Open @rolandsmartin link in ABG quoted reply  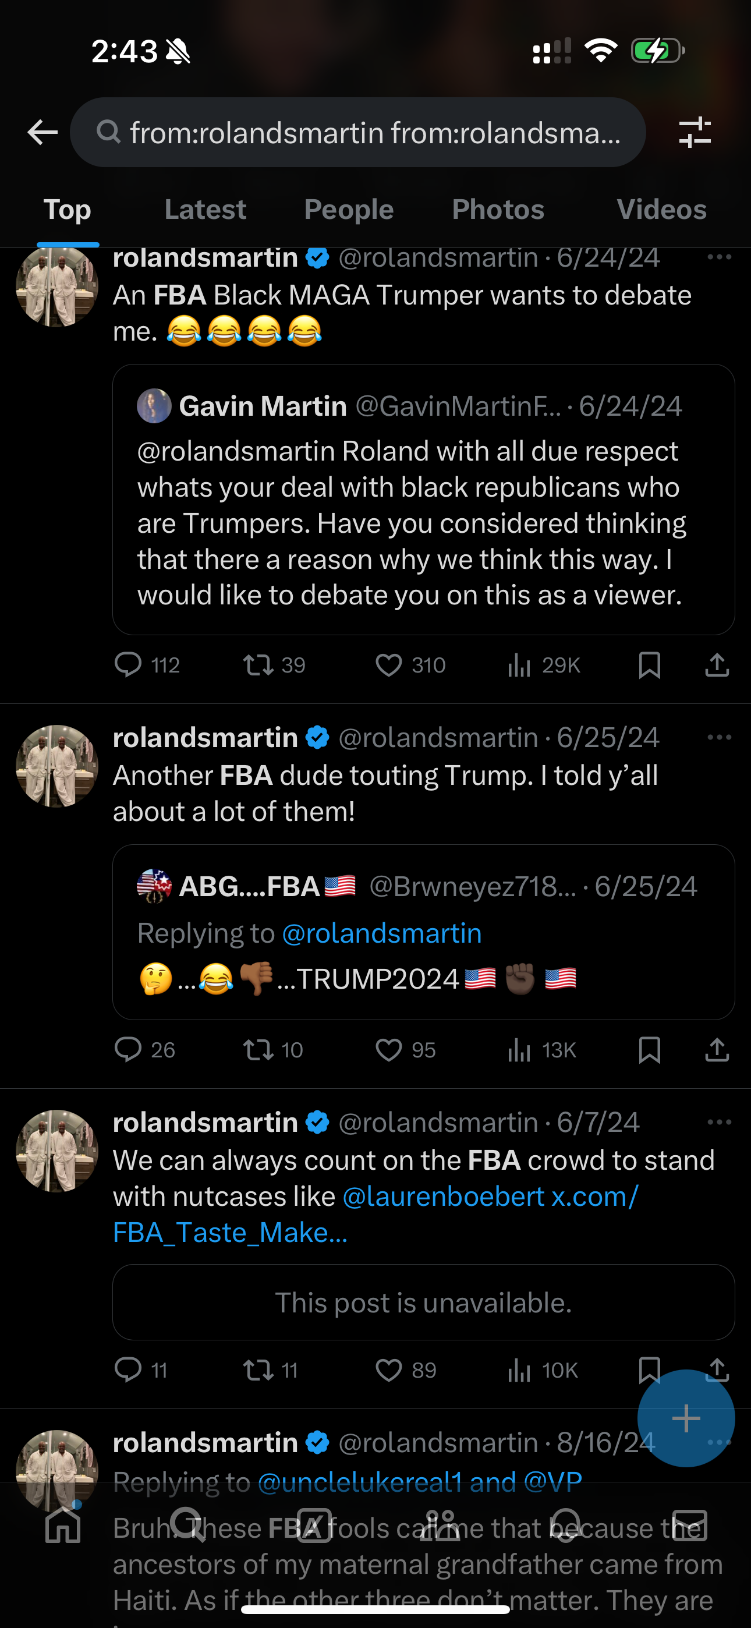[x=381, y=933]
